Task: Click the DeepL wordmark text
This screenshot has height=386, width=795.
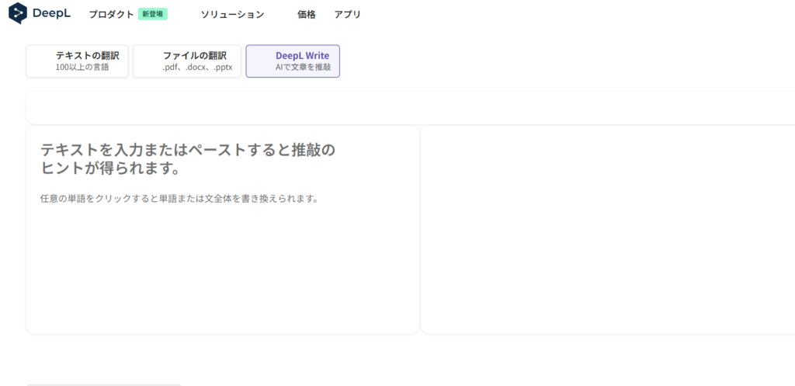Action: click(x=51, y=14)
